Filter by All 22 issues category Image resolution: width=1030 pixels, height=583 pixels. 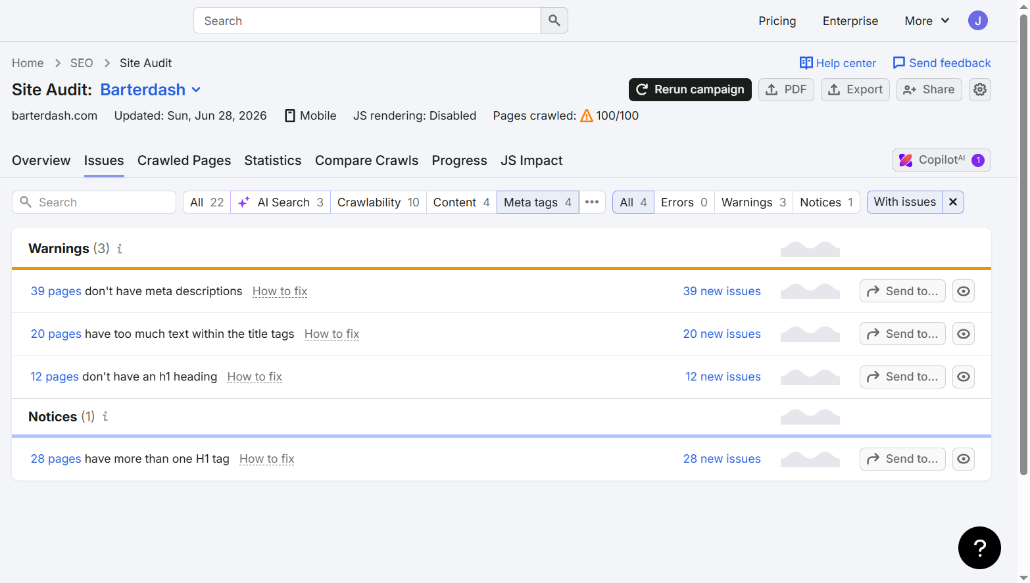207,202
